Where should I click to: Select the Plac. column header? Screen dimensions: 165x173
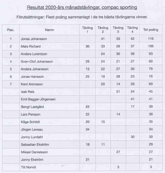[11, 30]
